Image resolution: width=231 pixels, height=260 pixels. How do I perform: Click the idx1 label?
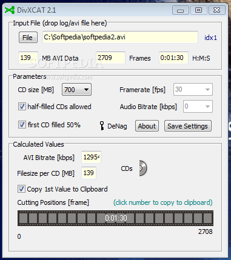[210, 38]
